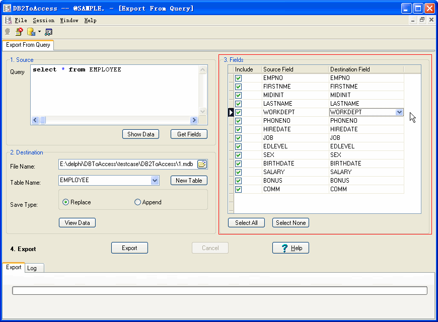Click the connect session toolbar icon
Image resolution: width=438 pixels, height=322 pixels.
[8, 32]
